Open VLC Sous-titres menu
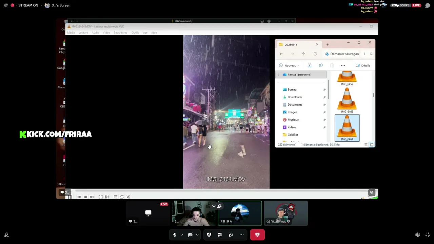The image size is (434, 244). click(120, 33)
